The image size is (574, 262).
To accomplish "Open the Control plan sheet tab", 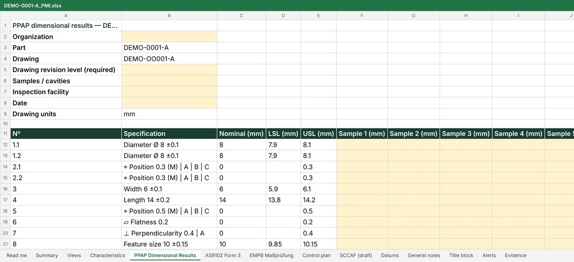I will pyautogui.click(x=317, y=255).
